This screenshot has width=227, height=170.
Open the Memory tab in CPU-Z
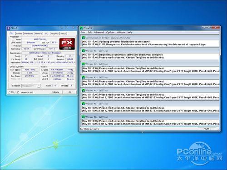pyautogui.click(x=39, y=34)
